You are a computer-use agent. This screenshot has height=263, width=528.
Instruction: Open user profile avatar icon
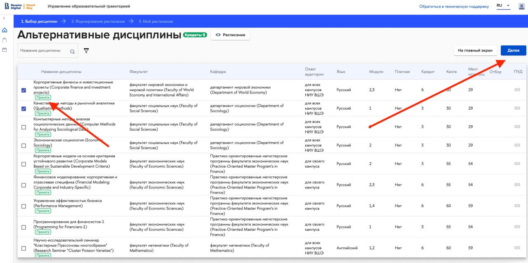[x=521, y=6]
